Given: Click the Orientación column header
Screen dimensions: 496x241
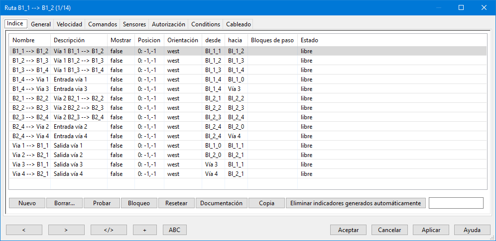Looking at the screenshot, I should [x=183, y=40].
